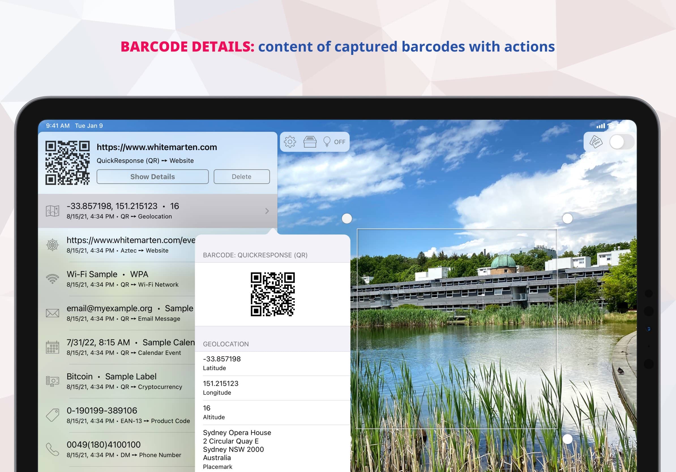This screenshot has width=676, height=472.
Task: Select the Wi-Fi Sample WPA entry
Action: 117,279
